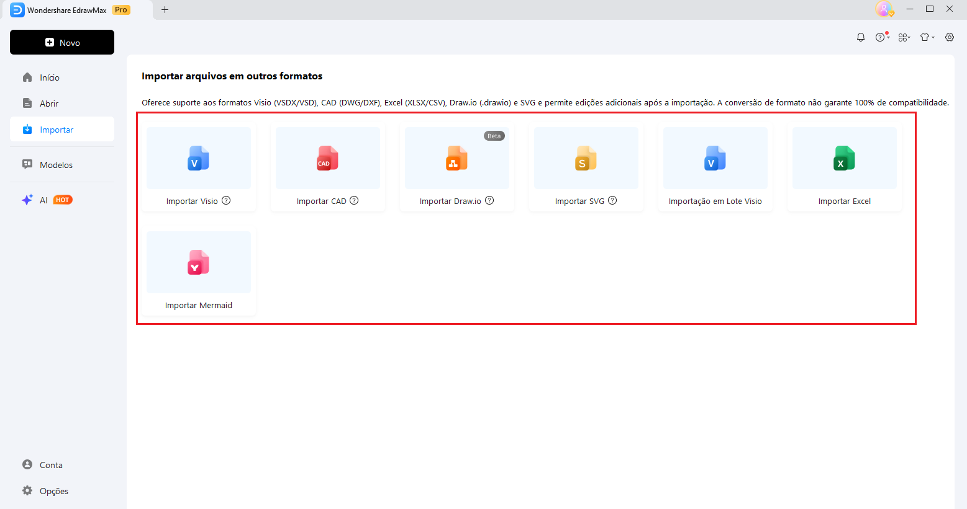The image size is (967, 509).
Task: Show help info next to Importar Visio
Action: point(226,200)
